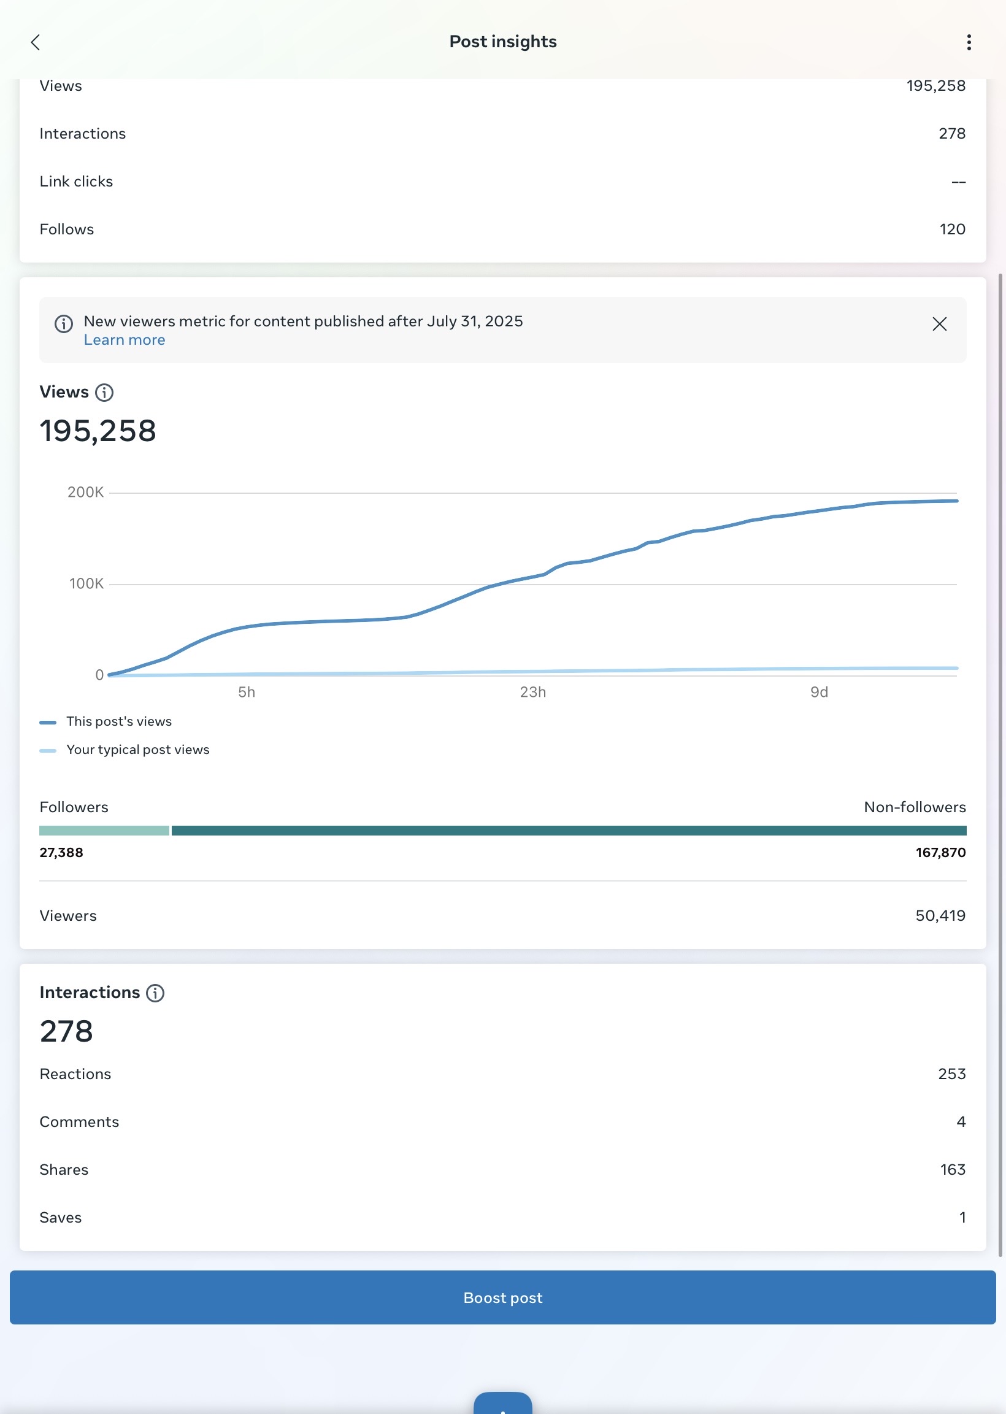The height and width of the screenshot is (1414, 1006).
Task: Click the Saves row label
Action: click(61, 1218)
